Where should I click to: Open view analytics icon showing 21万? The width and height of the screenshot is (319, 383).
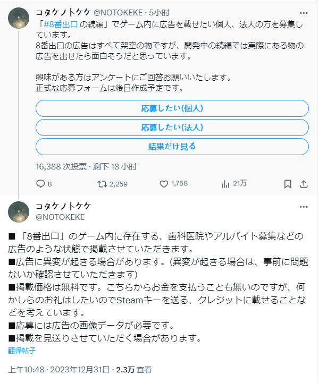[225, 184]
